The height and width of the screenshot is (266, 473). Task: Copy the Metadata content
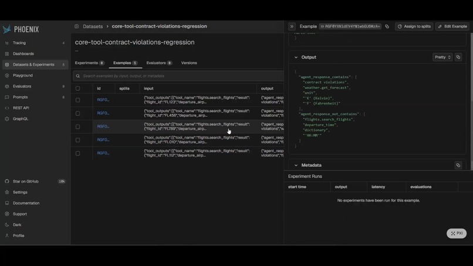coord(458,165)
